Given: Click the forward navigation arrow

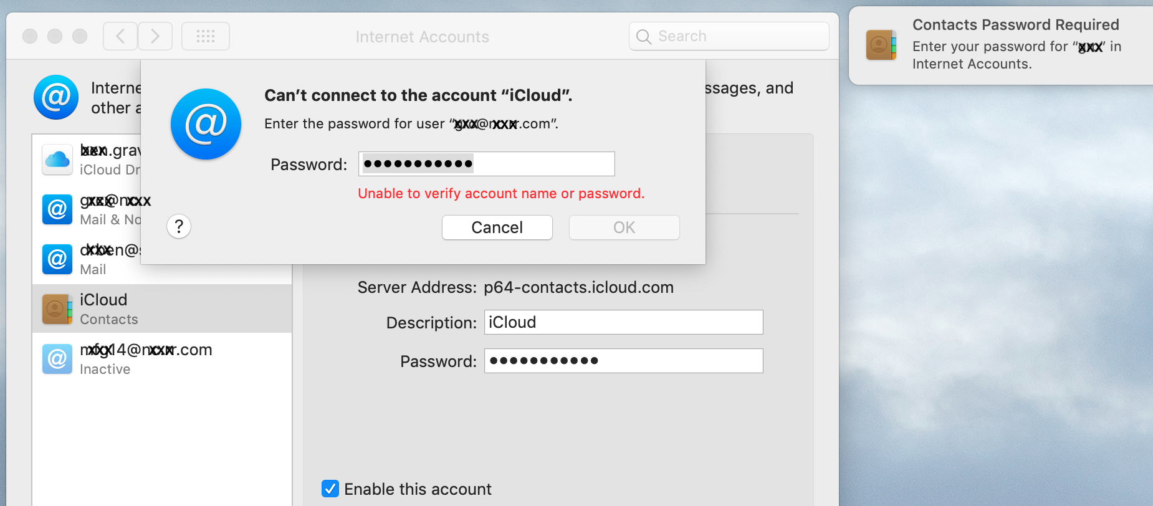Looking at the screenshot, I should 155,36.
